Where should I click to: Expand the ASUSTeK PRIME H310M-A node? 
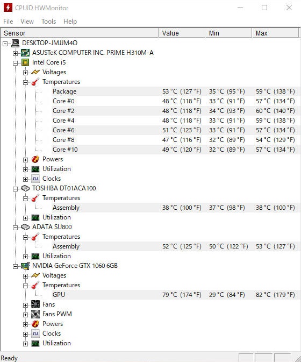click(x=15, y=53)
